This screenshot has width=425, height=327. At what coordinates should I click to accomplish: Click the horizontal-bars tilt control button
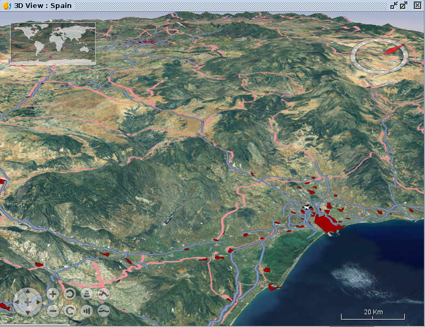tap(87, 294)
